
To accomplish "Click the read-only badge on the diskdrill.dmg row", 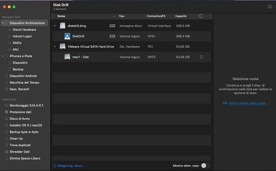I will tap(112, 26).
